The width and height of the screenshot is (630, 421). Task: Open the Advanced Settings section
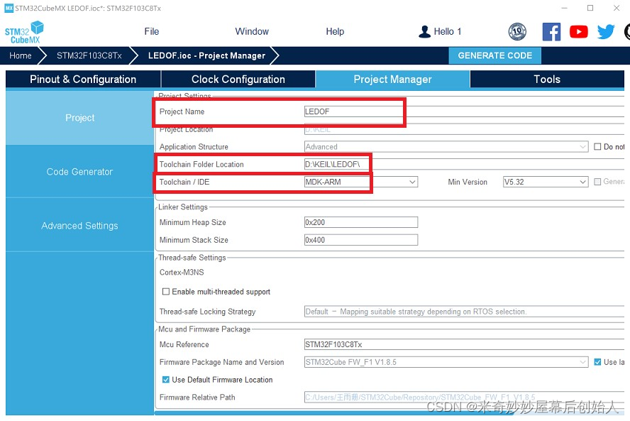(79, 226)
